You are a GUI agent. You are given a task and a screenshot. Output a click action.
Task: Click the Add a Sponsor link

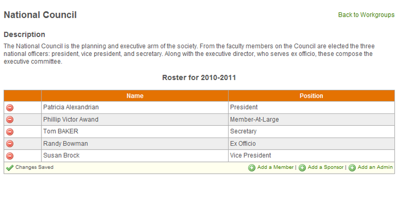click(x=326, y=167)
